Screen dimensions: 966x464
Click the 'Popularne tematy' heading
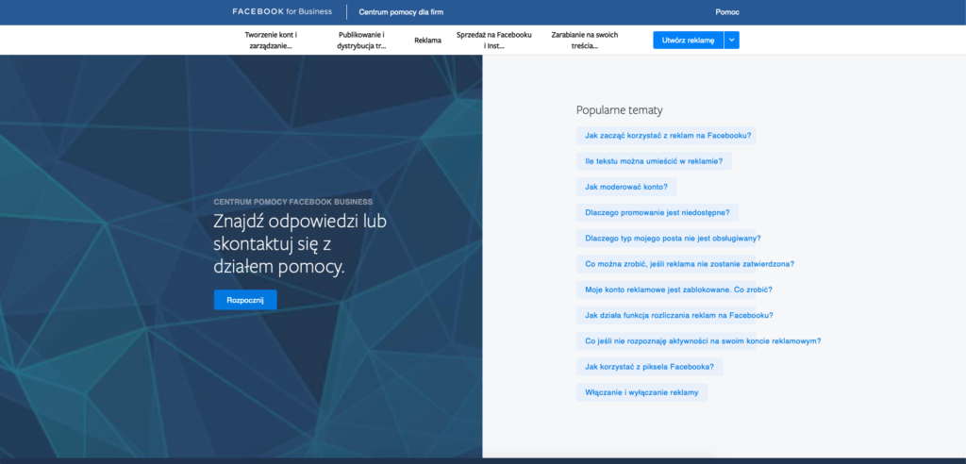point(619,110)
